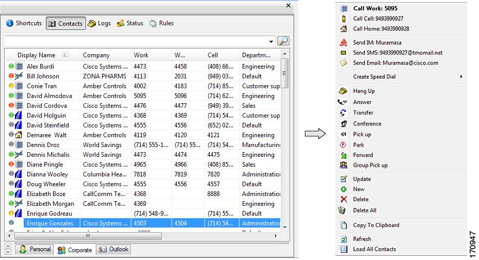Viewport: 479px width, 260px height.
Task: Click the Transfer call icon
Action: [344, 113]
